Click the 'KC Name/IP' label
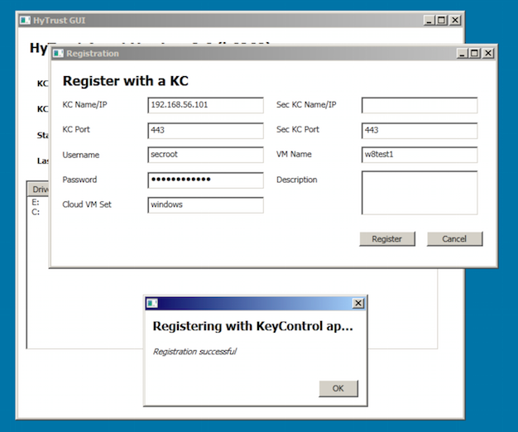This screenshot has width=518, height=432. pos(84,105)
